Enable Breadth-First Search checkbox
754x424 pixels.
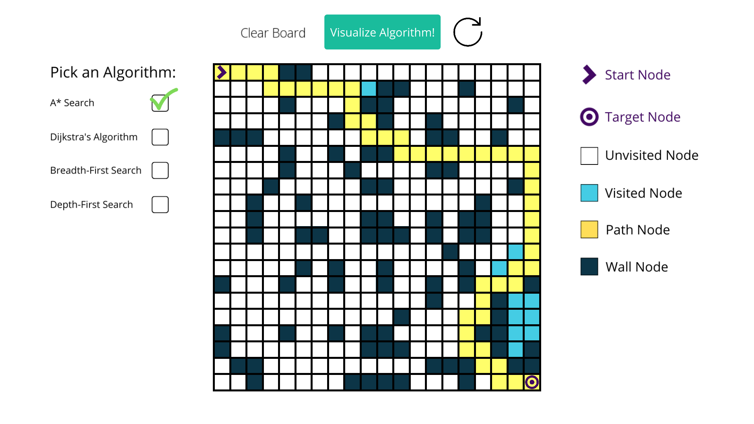160,170
